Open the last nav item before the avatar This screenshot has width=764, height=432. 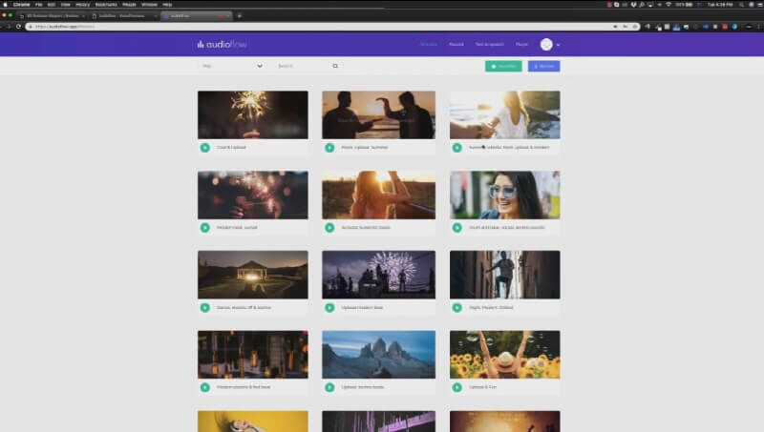(x=521, y=44)
